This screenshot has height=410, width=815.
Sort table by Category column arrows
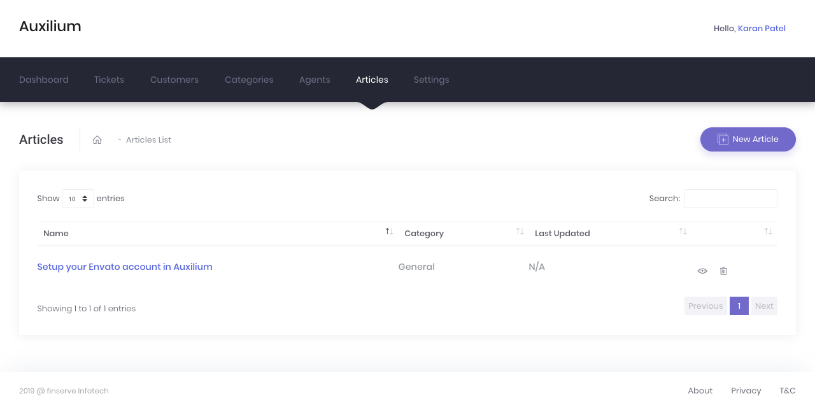click(520, 232)
